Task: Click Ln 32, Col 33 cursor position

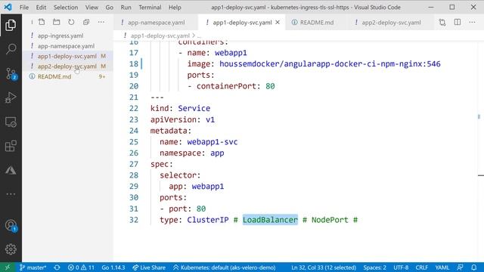Action: (324, 267)
